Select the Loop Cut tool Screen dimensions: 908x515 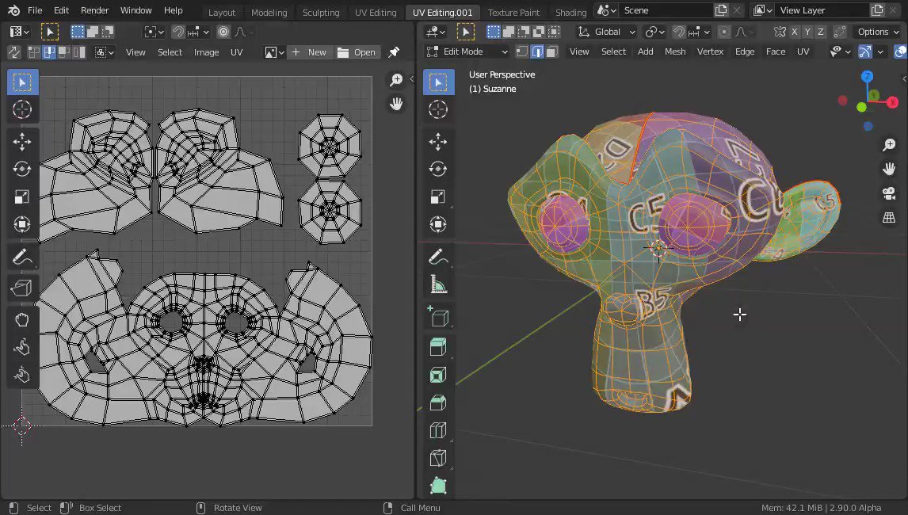(x=438, y=430)
